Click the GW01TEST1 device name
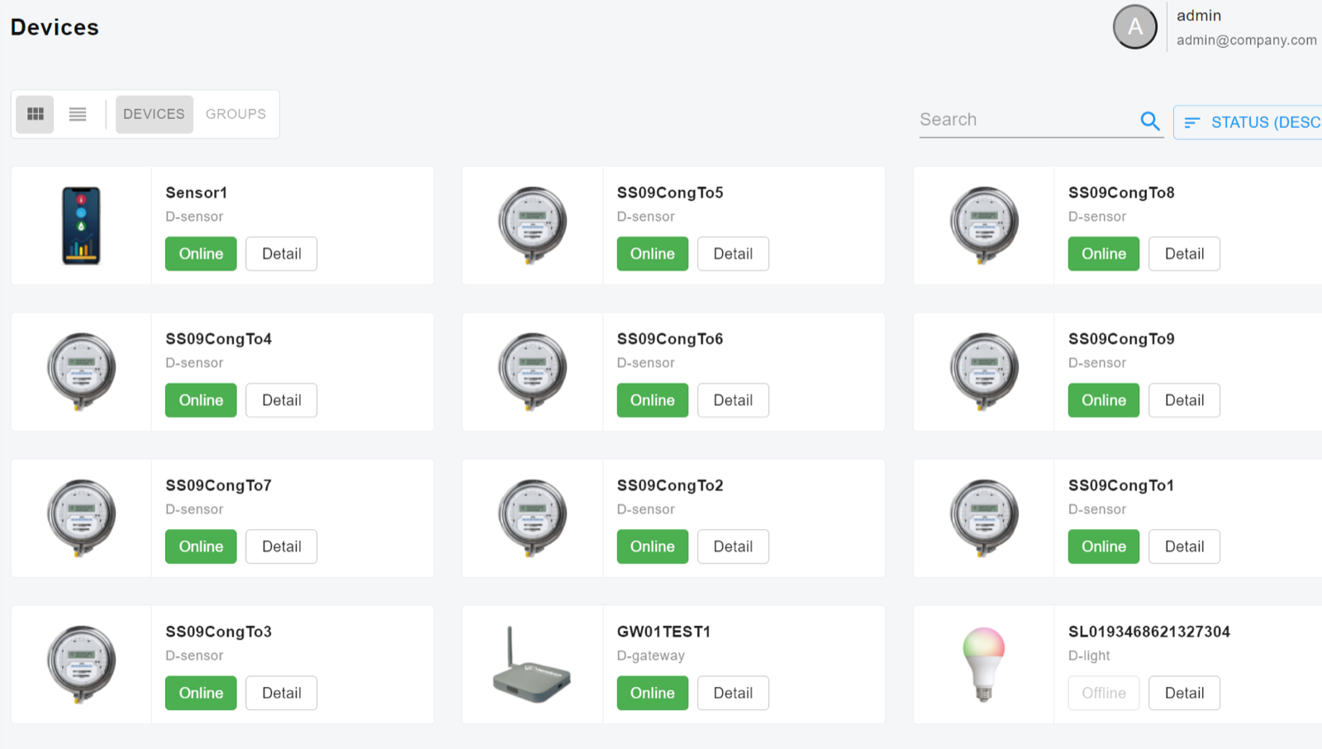 point(663,632)
